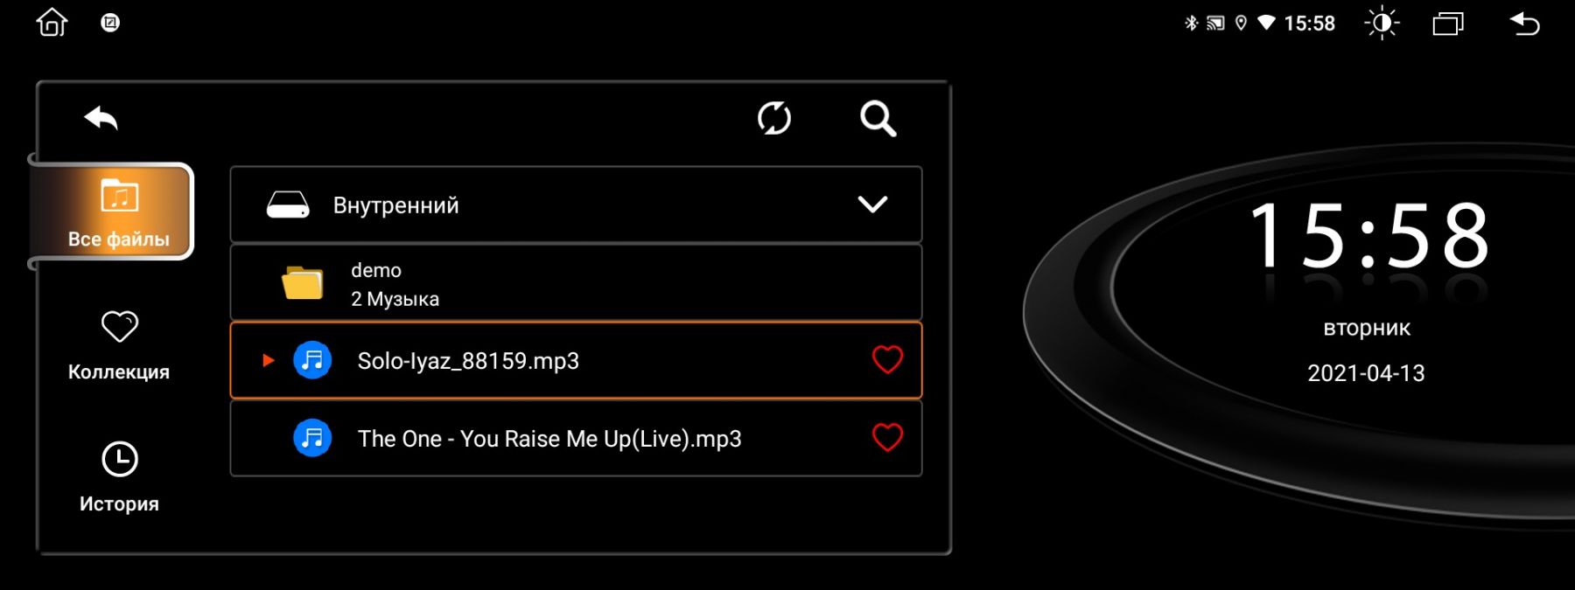Toggle heart for You Raise Me Up
Image resolution: width=1575 pixels, height=590 pixels.
coord(887,438)
